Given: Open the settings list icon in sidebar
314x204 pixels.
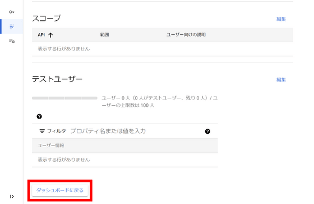Looking at the screenshot, I should click(x=12, y=41).
